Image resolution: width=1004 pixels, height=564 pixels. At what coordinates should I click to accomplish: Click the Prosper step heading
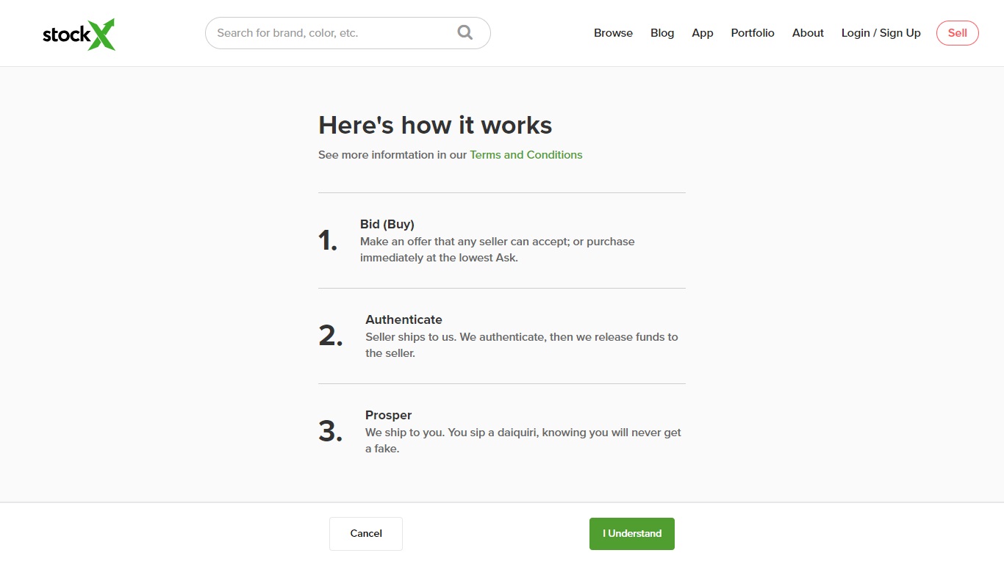(388, 415)
